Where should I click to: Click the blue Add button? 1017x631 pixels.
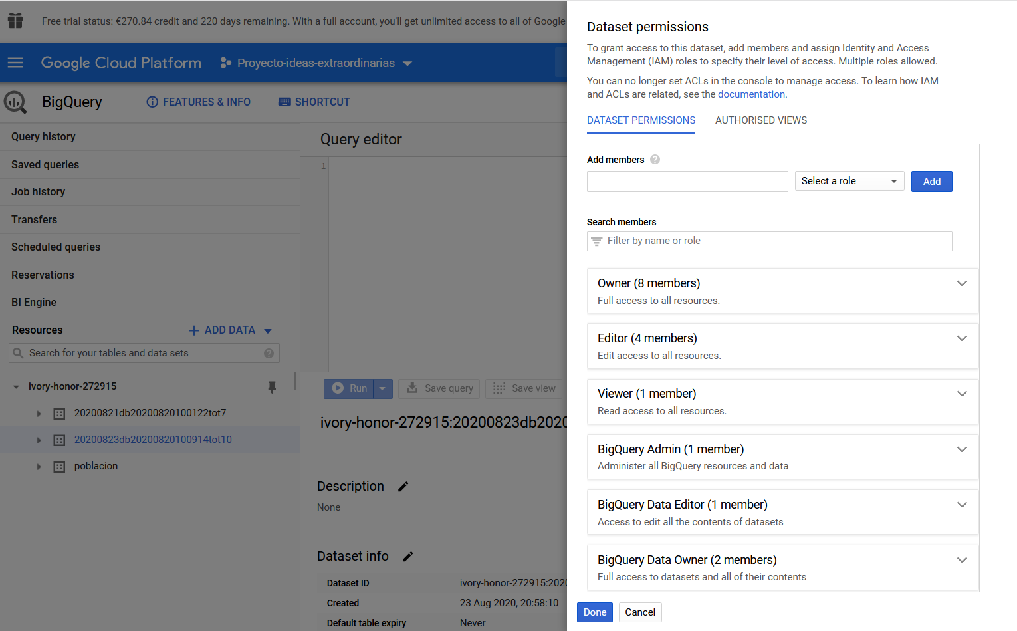tap(931, 182)
